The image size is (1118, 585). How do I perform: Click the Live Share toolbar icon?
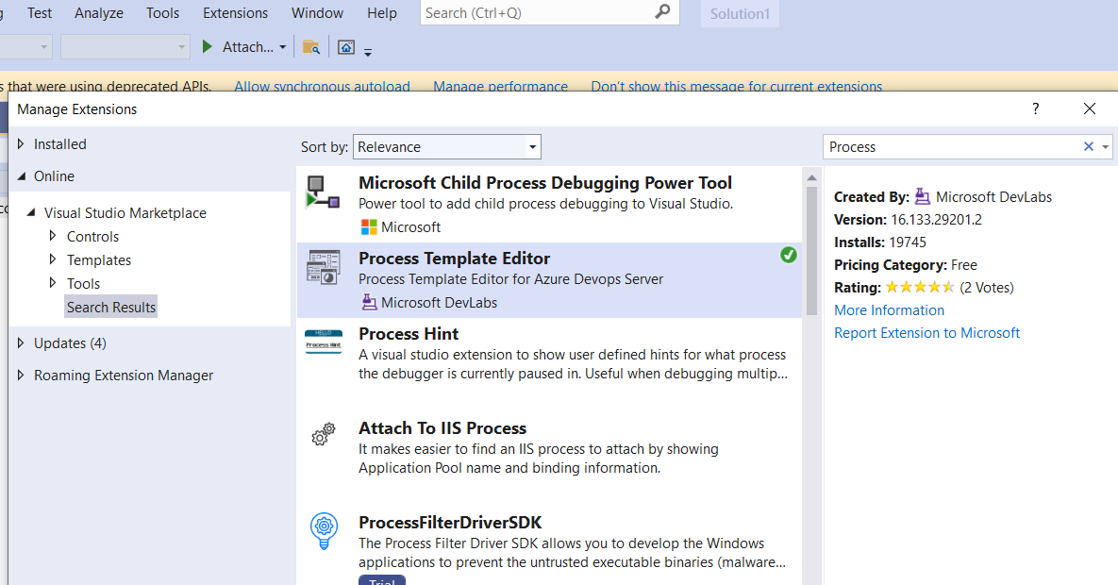[x=346, y=47]
